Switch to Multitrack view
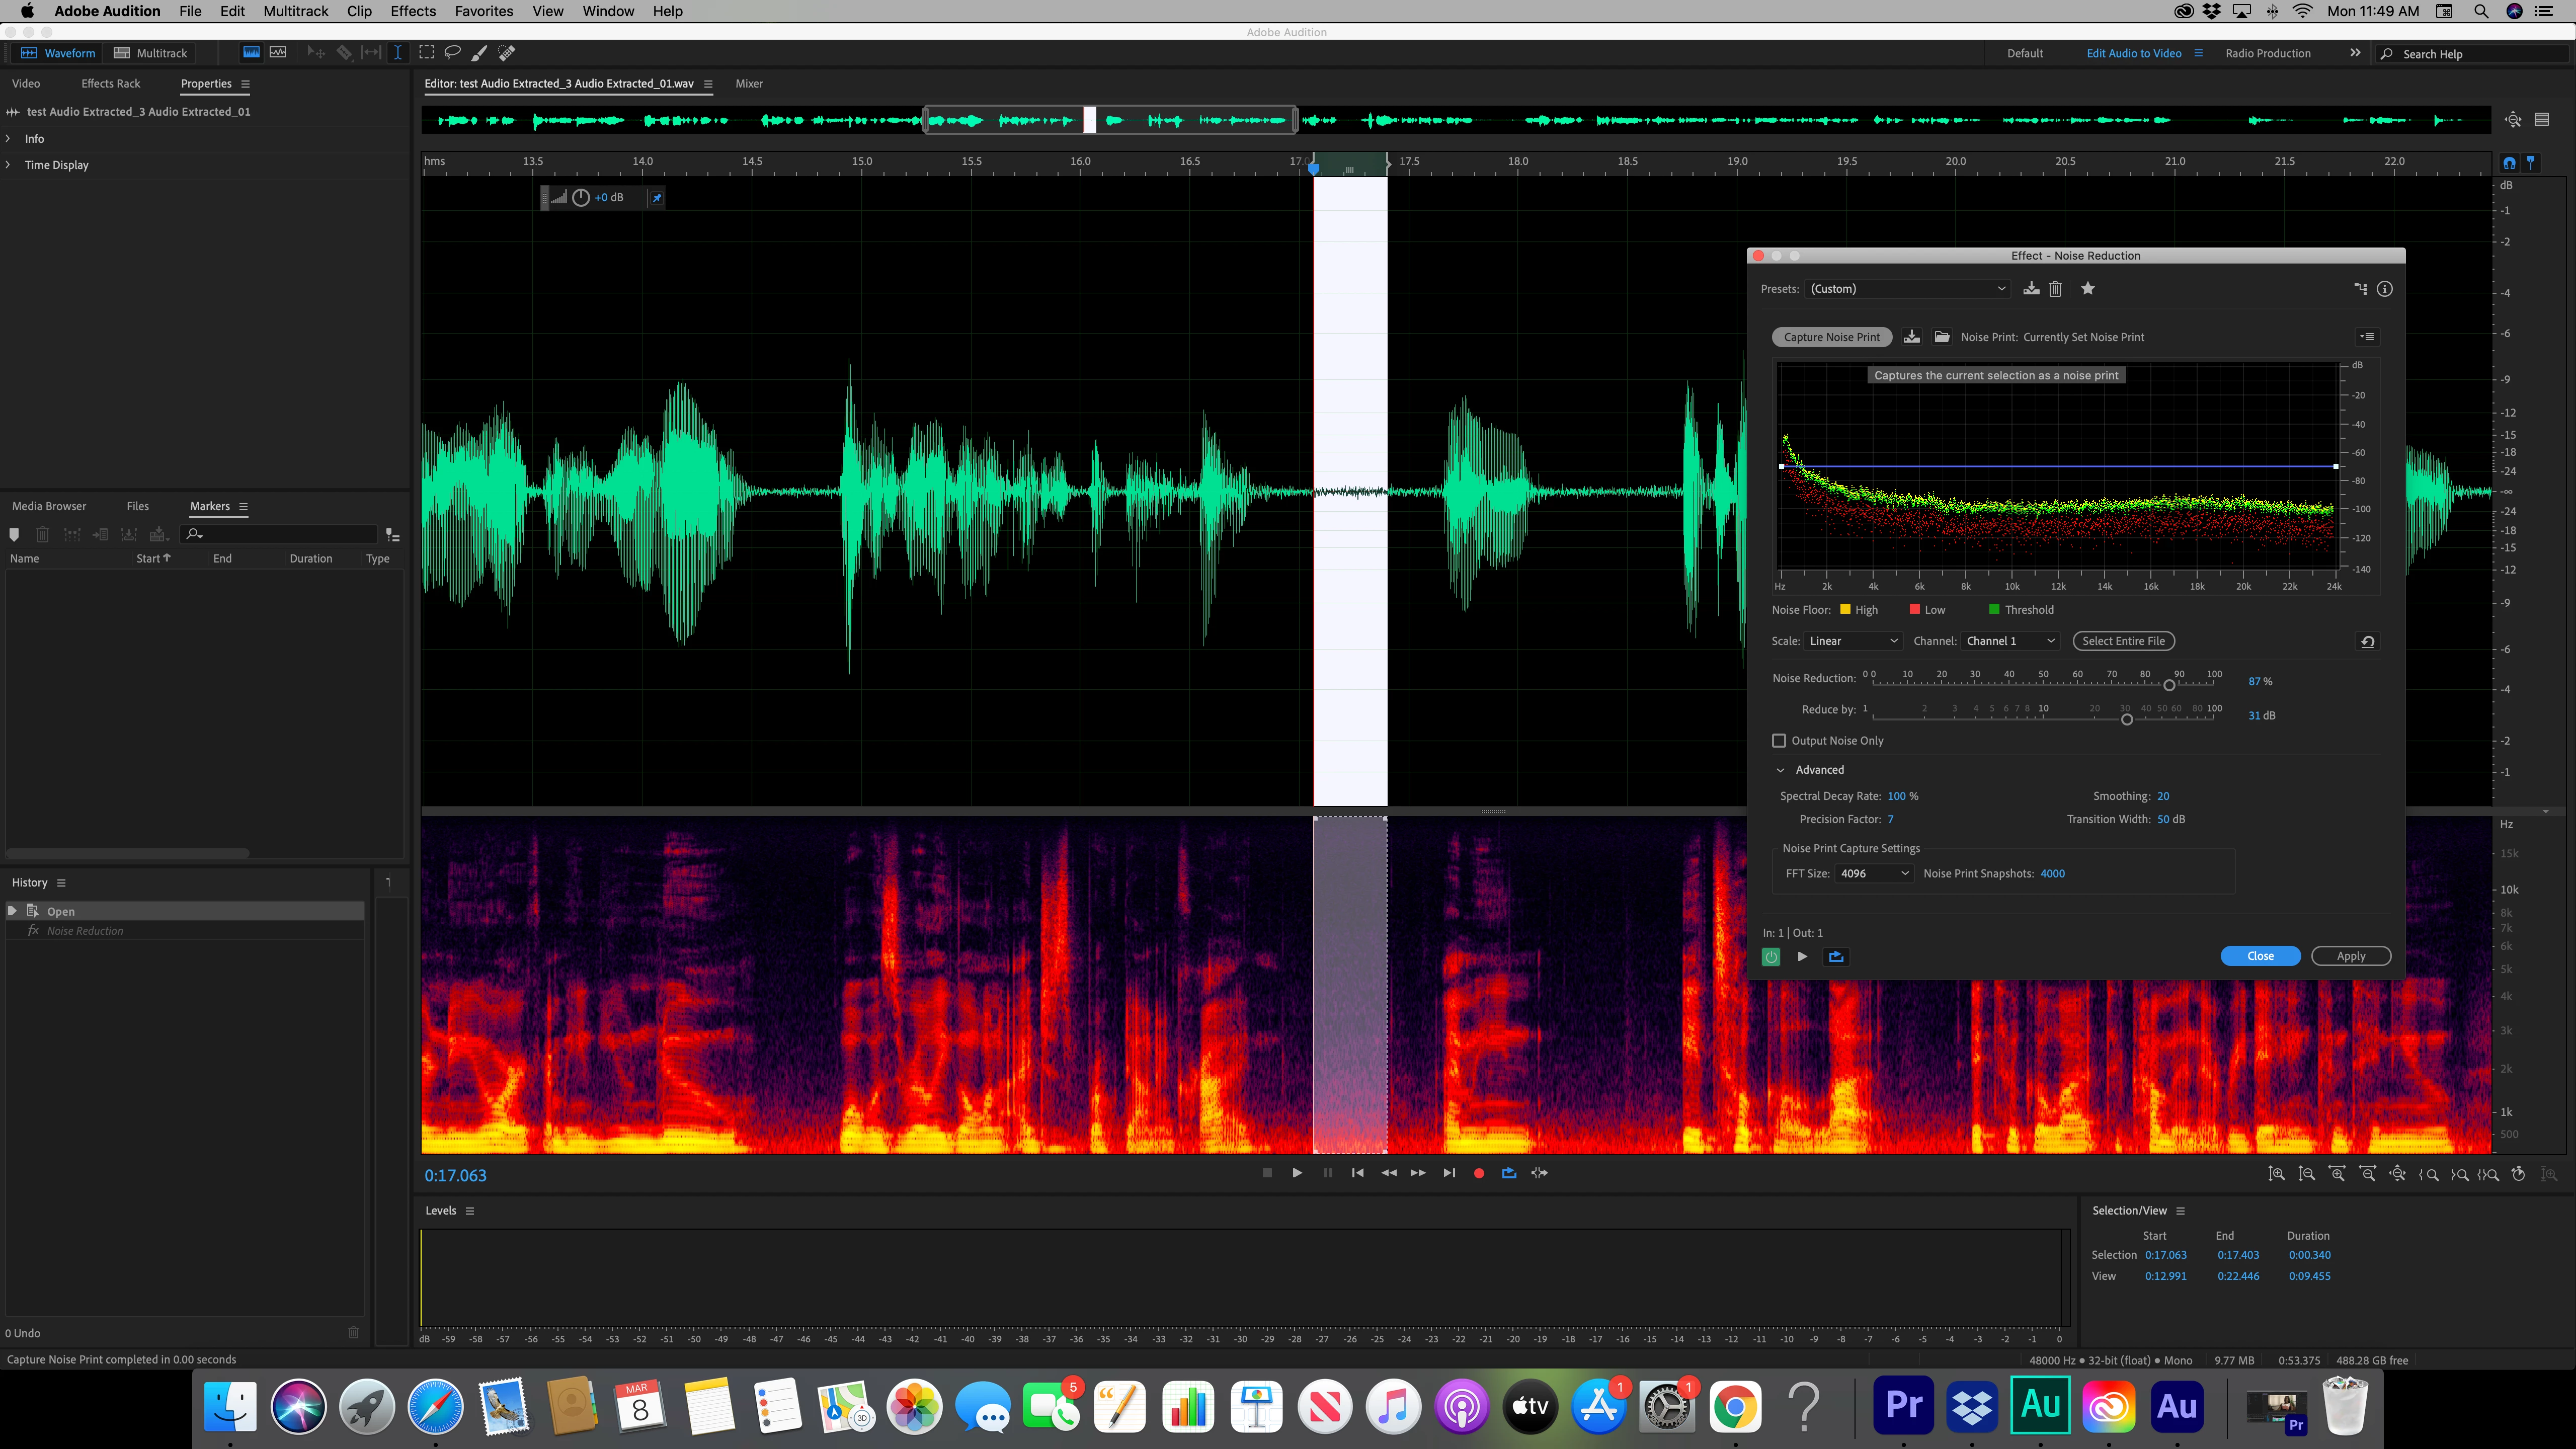Viewport: 2576px width, 1449px height. 151,53
